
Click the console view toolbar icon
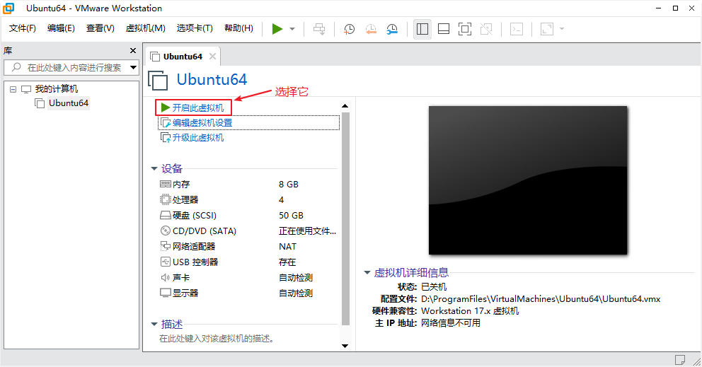517,29
